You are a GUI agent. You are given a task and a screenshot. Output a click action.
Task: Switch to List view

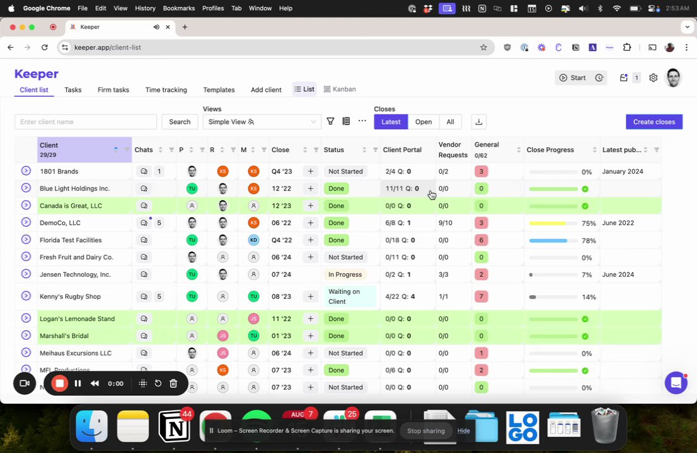pyautogui.click(x=304, y=89)
